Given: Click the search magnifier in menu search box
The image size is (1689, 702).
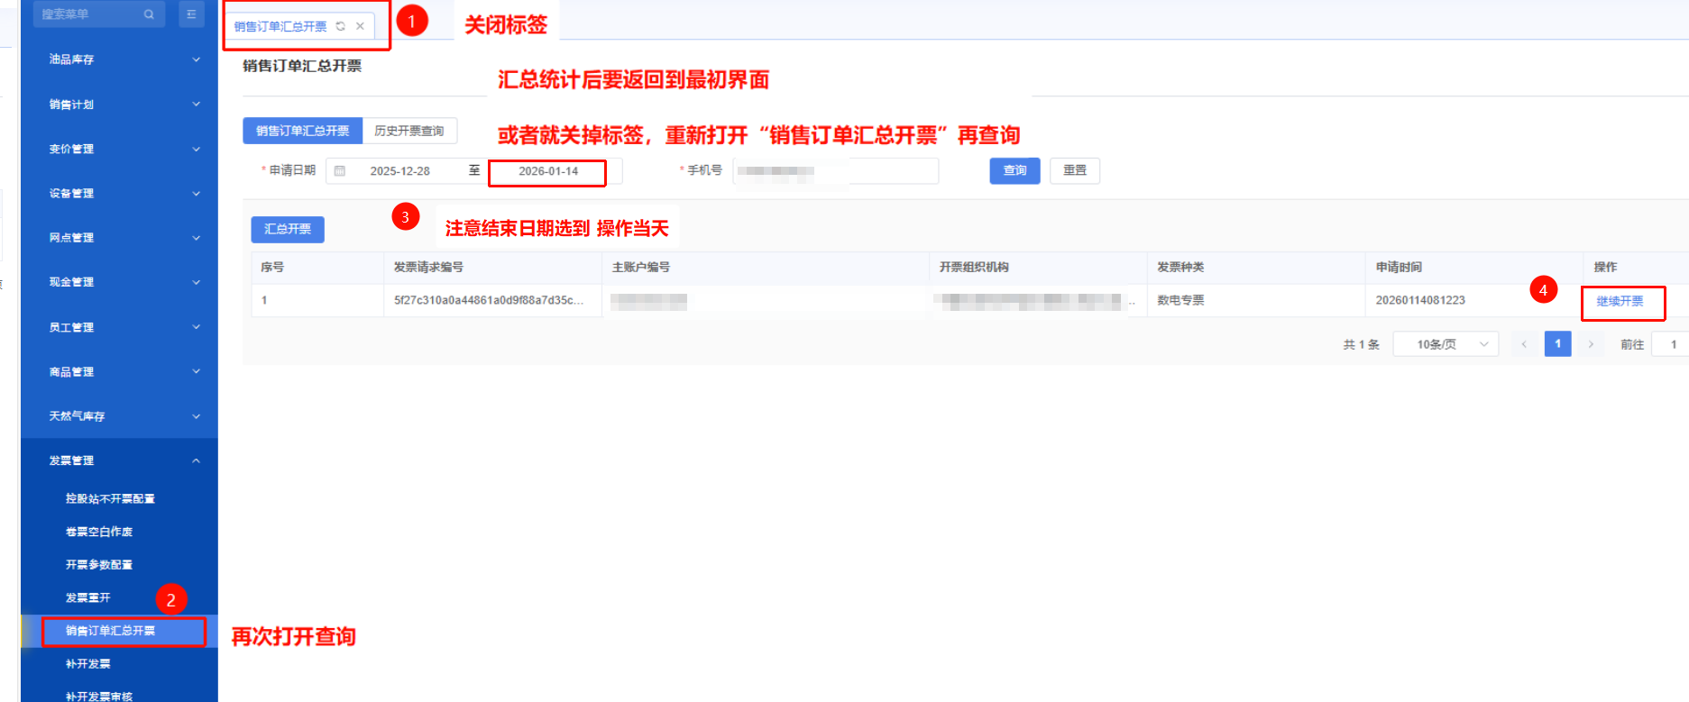Looking at the screenshot, I should tap(149, 14).
